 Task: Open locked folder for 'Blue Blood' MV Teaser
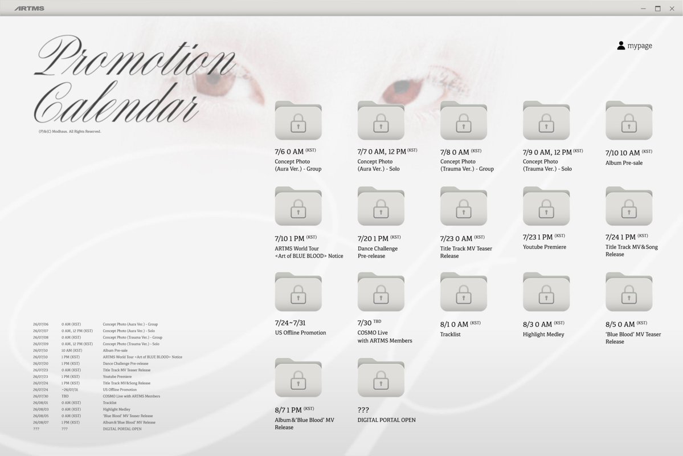(629, 292)
